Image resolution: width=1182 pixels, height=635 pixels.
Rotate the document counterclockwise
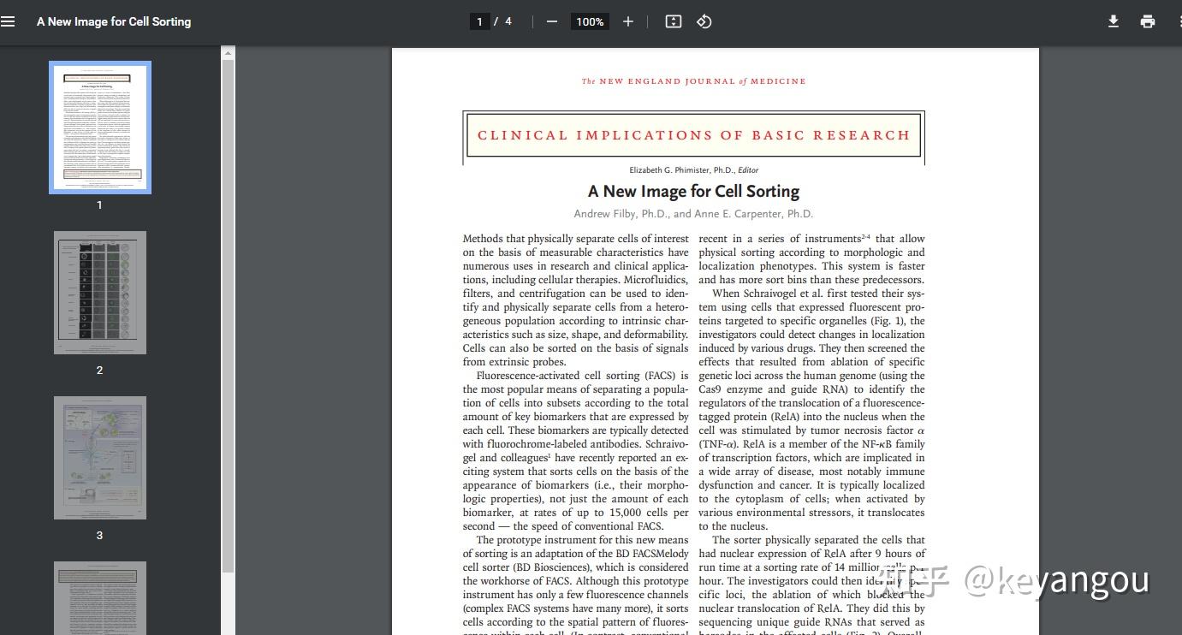704,21
